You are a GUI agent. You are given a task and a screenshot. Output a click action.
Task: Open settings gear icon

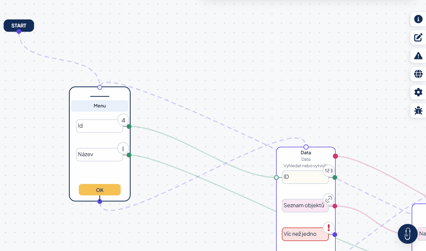coord(418,92)
